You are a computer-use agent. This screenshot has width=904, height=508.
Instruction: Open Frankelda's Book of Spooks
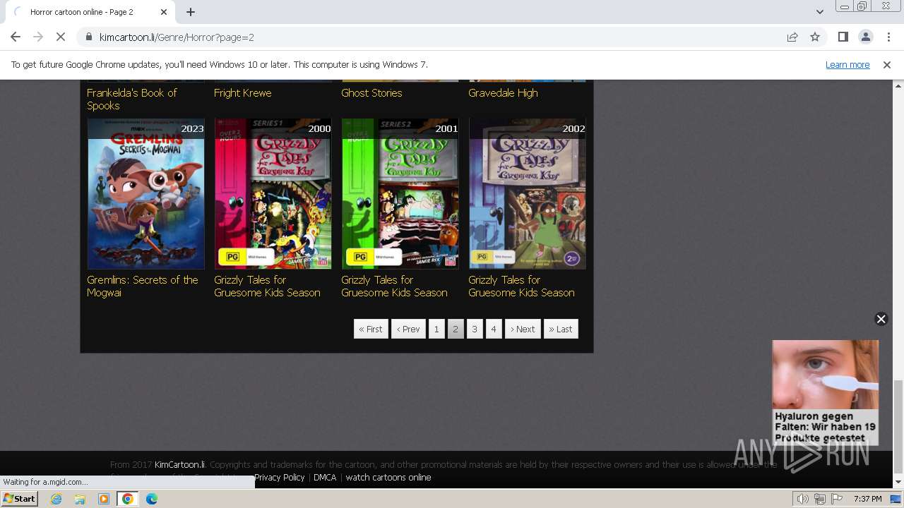click(131, 99)
